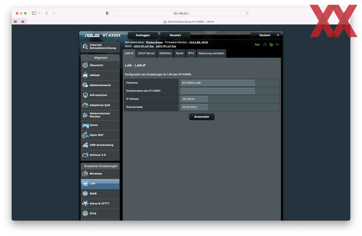
Task: Open the Wireless Router mode link
Action: click(x=154, y=42)
